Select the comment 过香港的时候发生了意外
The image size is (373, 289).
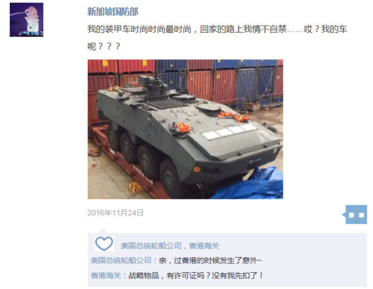click(x=210, y=261)
